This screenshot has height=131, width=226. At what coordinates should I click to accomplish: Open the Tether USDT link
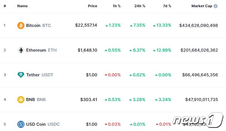tap(40, 75)
